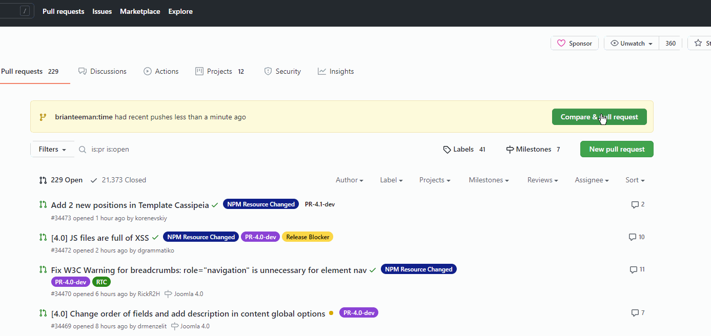This screenshot has width=711, height=336.
Task: Open PR titled Add 2 new positions in Template Cassipeia
Action: 130,205
